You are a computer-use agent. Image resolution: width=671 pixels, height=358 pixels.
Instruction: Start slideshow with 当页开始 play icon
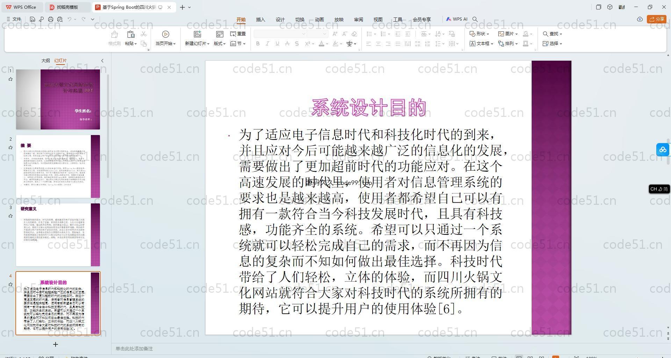tap(166, 34)
